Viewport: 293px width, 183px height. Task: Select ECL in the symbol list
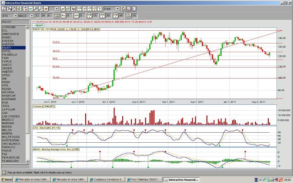[x=13, y=31]
